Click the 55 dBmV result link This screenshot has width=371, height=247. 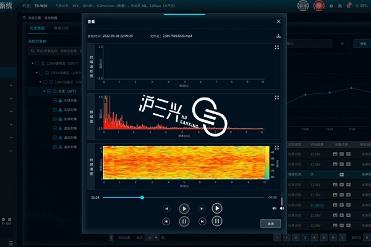(x=317, y=205)
